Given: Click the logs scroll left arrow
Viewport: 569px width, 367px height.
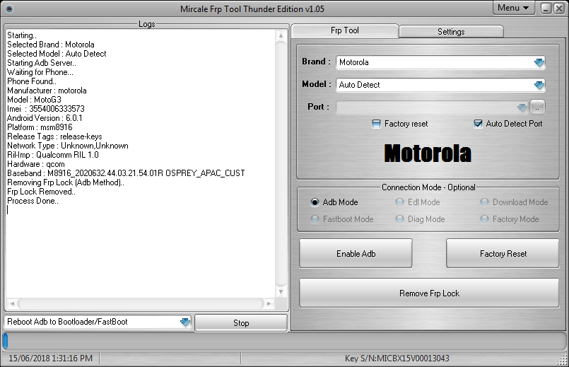Looking at the screenshot, I should coord(12,303).
